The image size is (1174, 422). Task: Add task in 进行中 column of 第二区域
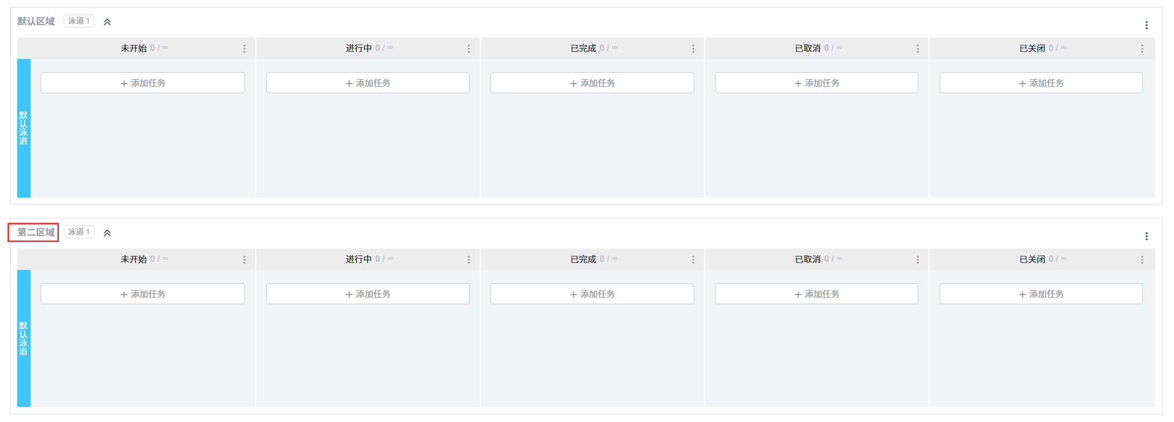[x=368, y=294]
